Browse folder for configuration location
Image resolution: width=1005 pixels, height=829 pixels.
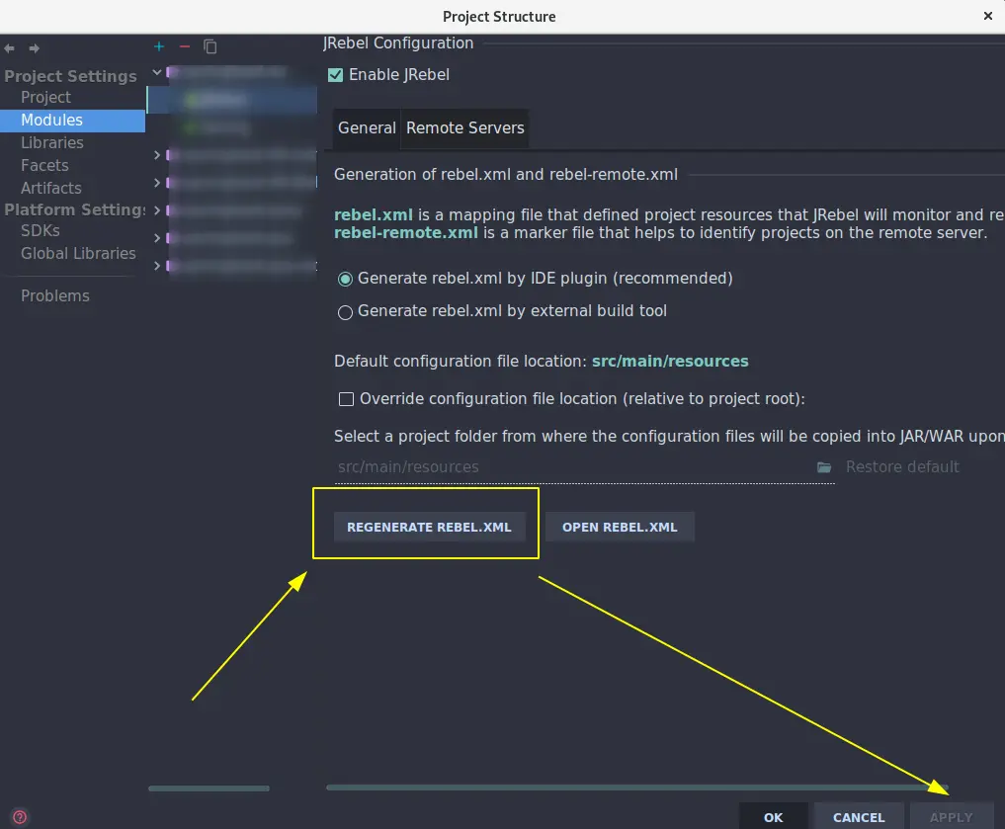click(x=824, y=467)
